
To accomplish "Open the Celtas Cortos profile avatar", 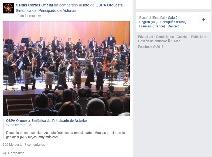I will 8,8.
